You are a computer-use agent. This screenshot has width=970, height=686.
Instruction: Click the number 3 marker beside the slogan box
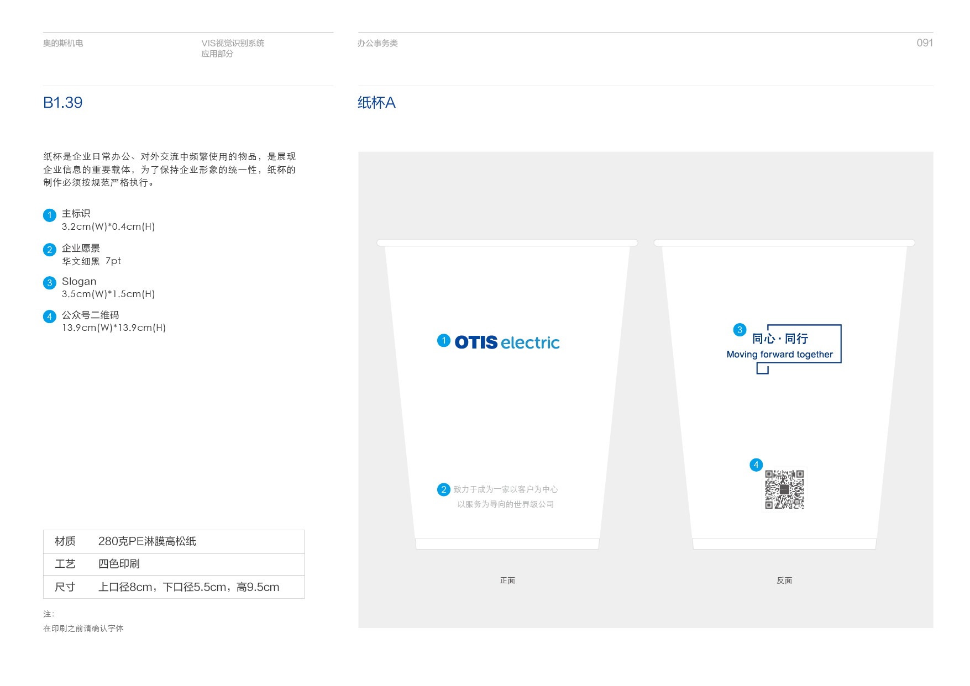(x=740, y=330)
